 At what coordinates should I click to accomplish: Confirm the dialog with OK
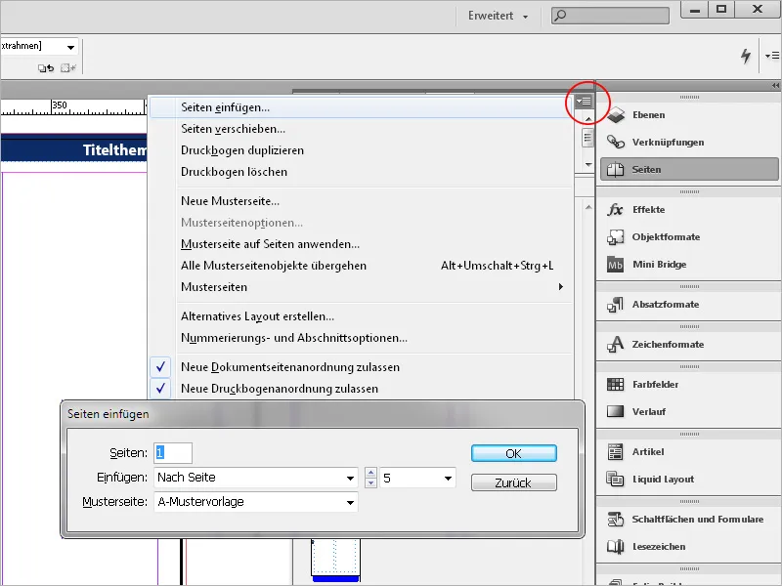[514, 453]
